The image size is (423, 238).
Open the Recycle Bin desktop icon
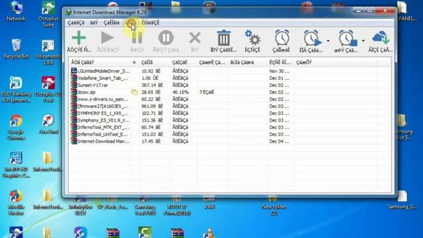[x=16, y=48]
